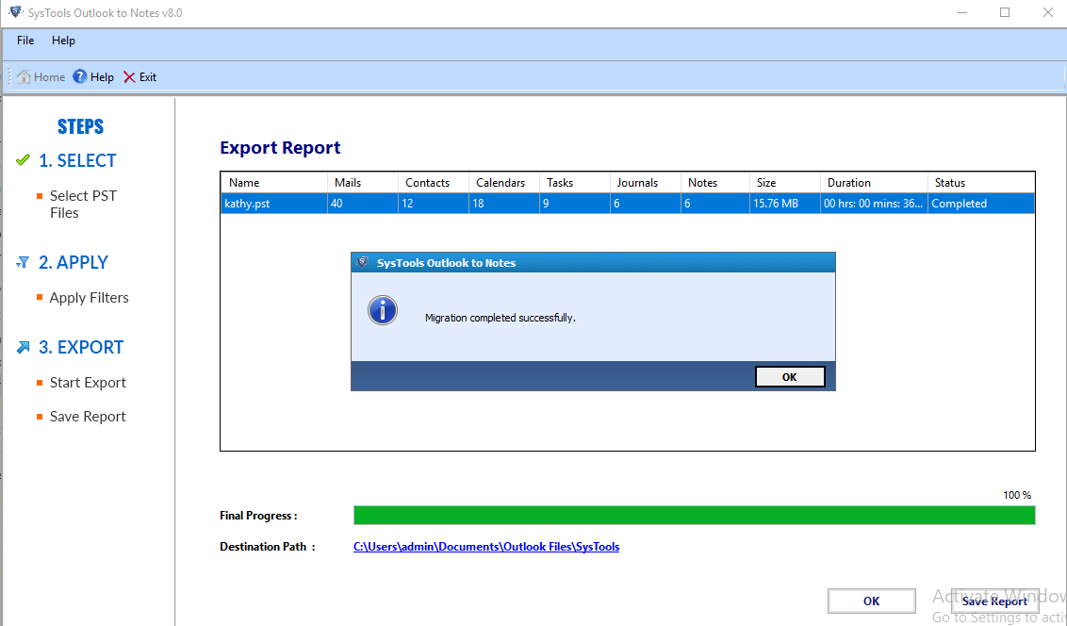Open the Help menu in the menu bar

click(63, 41)
